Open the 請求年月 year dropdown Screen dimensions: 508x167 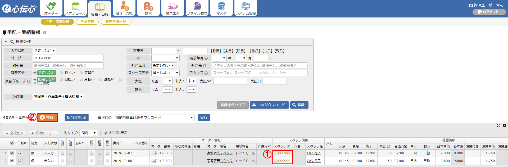tap(219, 58)
